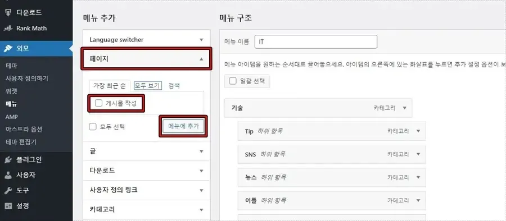Open the Tip menu item settings arrow

point(418,131)
